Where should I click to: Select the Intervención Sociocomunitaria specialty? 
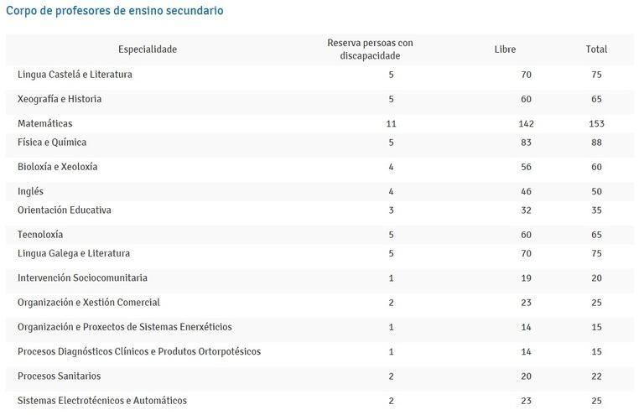[82, 278]
